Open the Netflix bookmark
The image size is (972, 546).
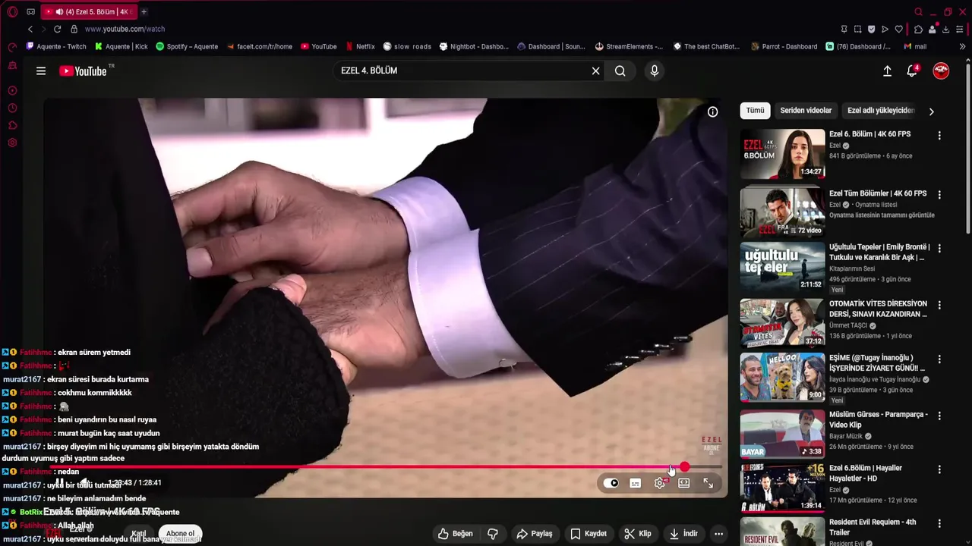[x=360, y=46]
